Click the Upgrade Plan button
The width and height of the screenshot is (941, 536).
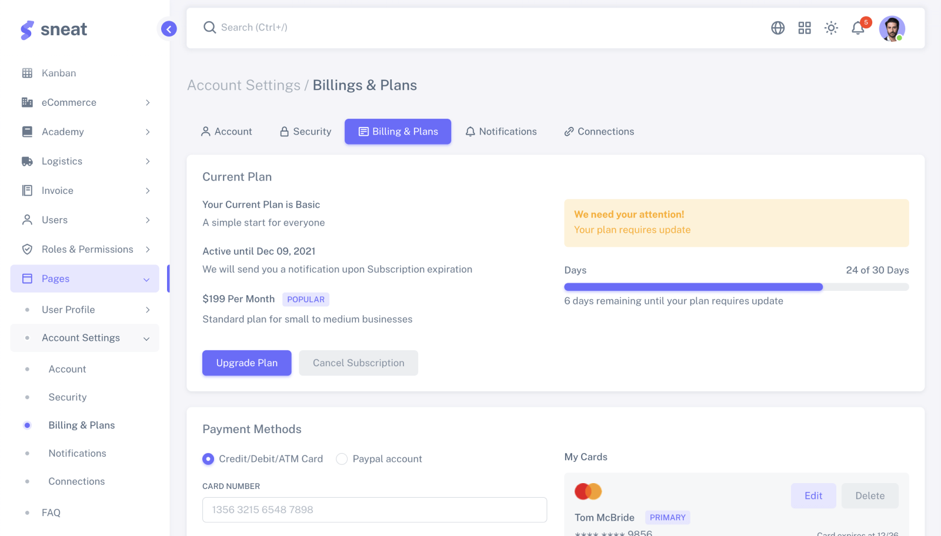(247, 363)
